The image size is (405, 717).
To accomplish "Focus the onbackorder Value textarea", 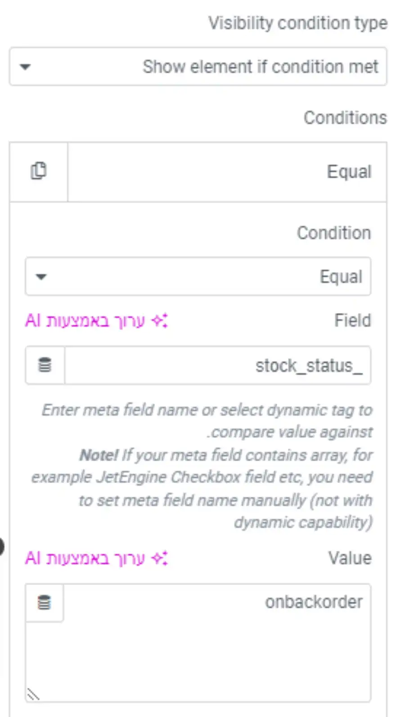I will pyautogui.click(x=198, y=643).
